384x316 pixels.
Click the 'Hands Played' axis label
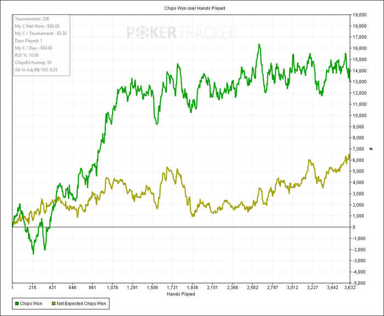coord(181,294)
